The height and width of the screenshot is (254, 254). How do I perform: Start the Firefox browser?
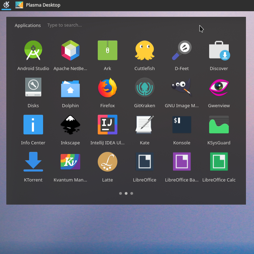point(108,88)
